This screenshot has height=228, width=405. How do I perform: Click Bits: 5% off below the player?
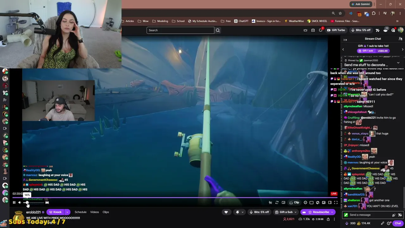(x=259, y=212)
